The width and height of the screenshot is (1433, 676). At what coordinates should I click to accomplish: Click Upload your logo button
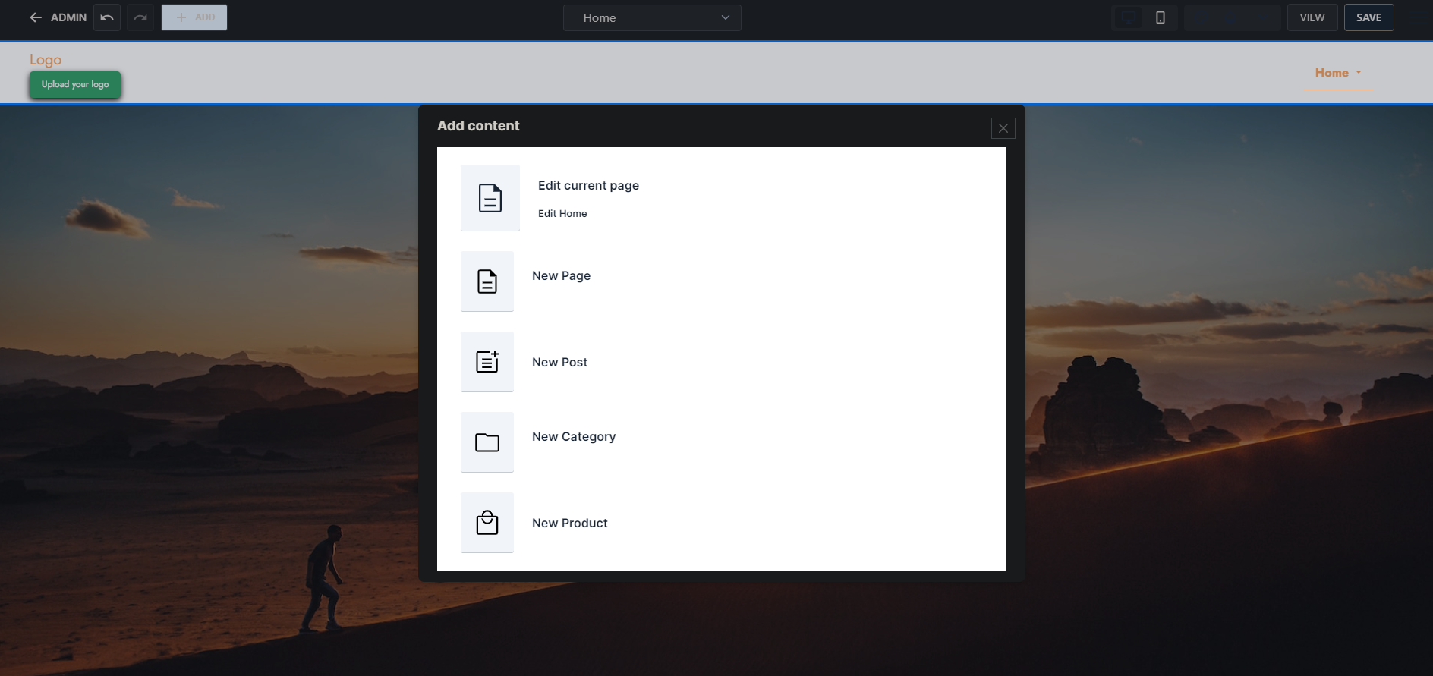point(75,84)
